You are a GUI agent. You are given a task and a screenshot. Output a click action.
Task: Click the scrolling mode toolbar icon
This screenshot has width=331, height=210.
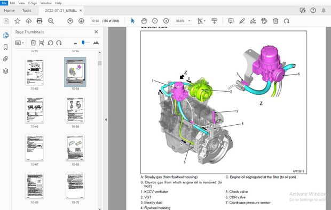tap(214, 21)
